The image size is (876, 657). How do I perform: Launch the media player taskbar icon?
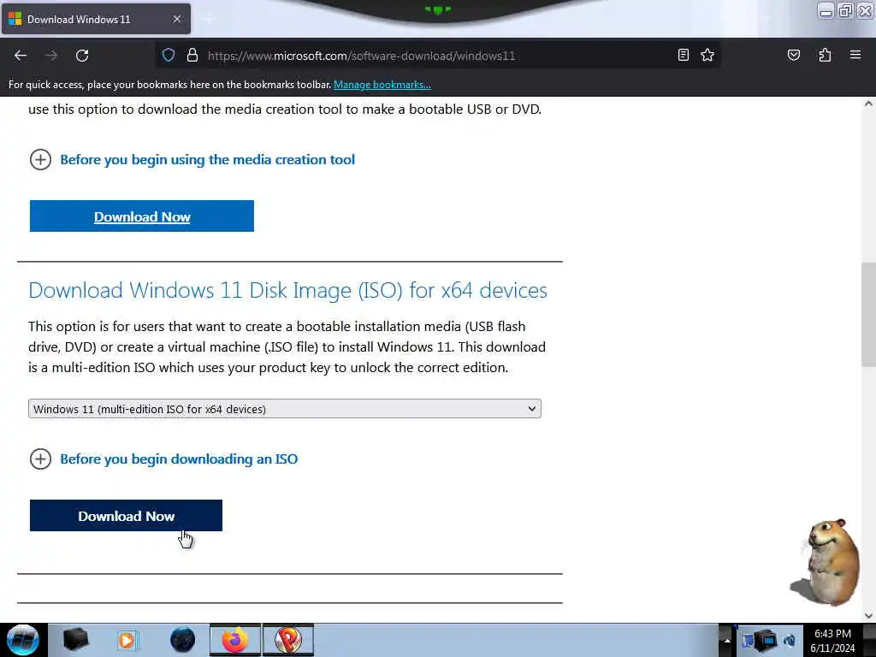(x=127, y=640)
